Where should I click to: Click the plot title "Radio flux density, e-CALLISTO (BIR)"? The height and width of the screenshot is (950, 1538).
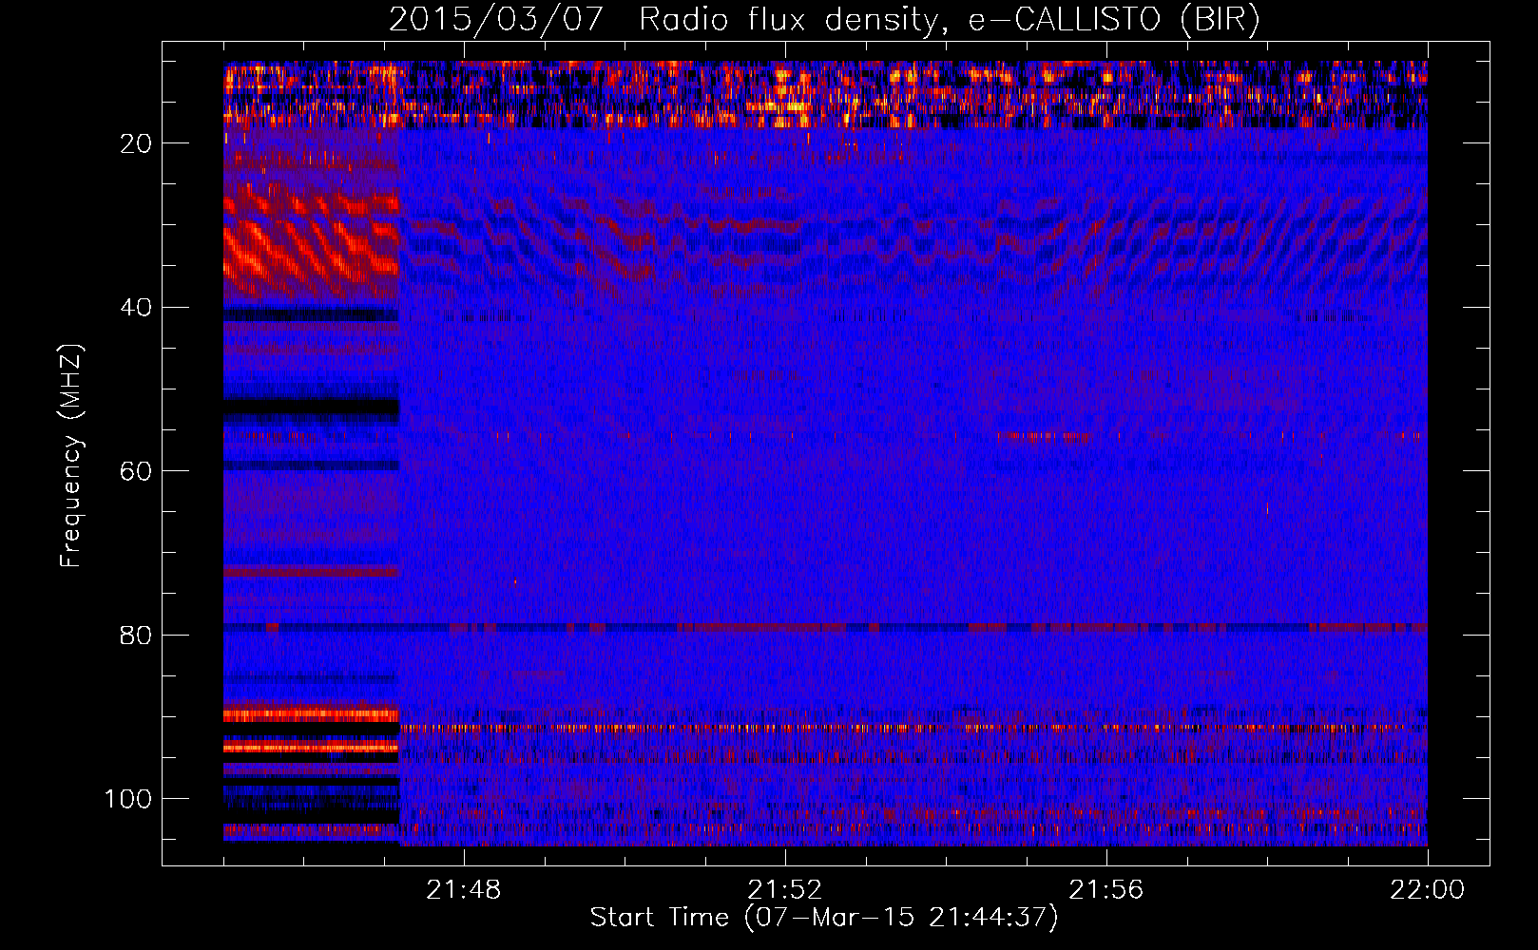click(x=949, y=20)
